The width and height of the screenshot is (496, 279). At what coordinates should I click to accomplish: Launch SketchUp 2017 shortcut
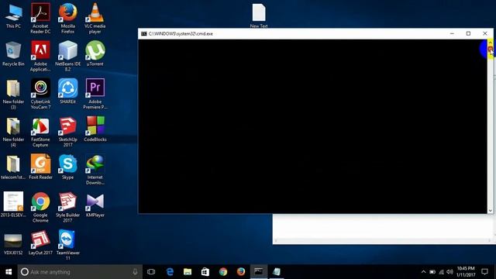click(x=67, y=132)
